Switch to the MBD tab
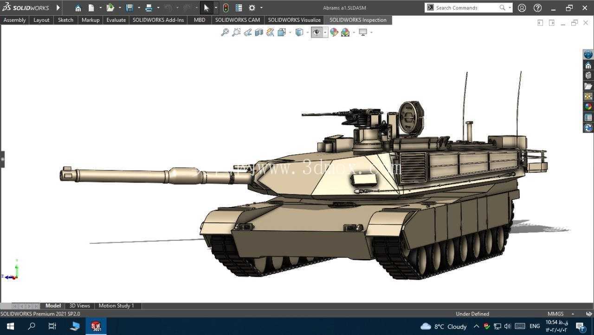Viewport: 594px width, 335px height. 200,20
